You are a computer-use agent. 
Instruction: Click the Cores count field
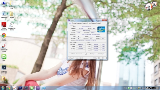tap(95, 54)
